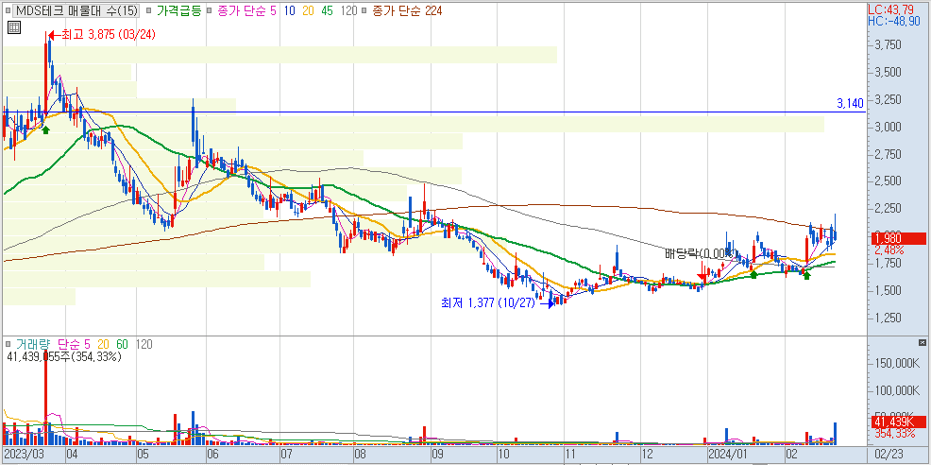931x465 pixels.
Task: Click the 2.48% change value
Action: [889, 250]
